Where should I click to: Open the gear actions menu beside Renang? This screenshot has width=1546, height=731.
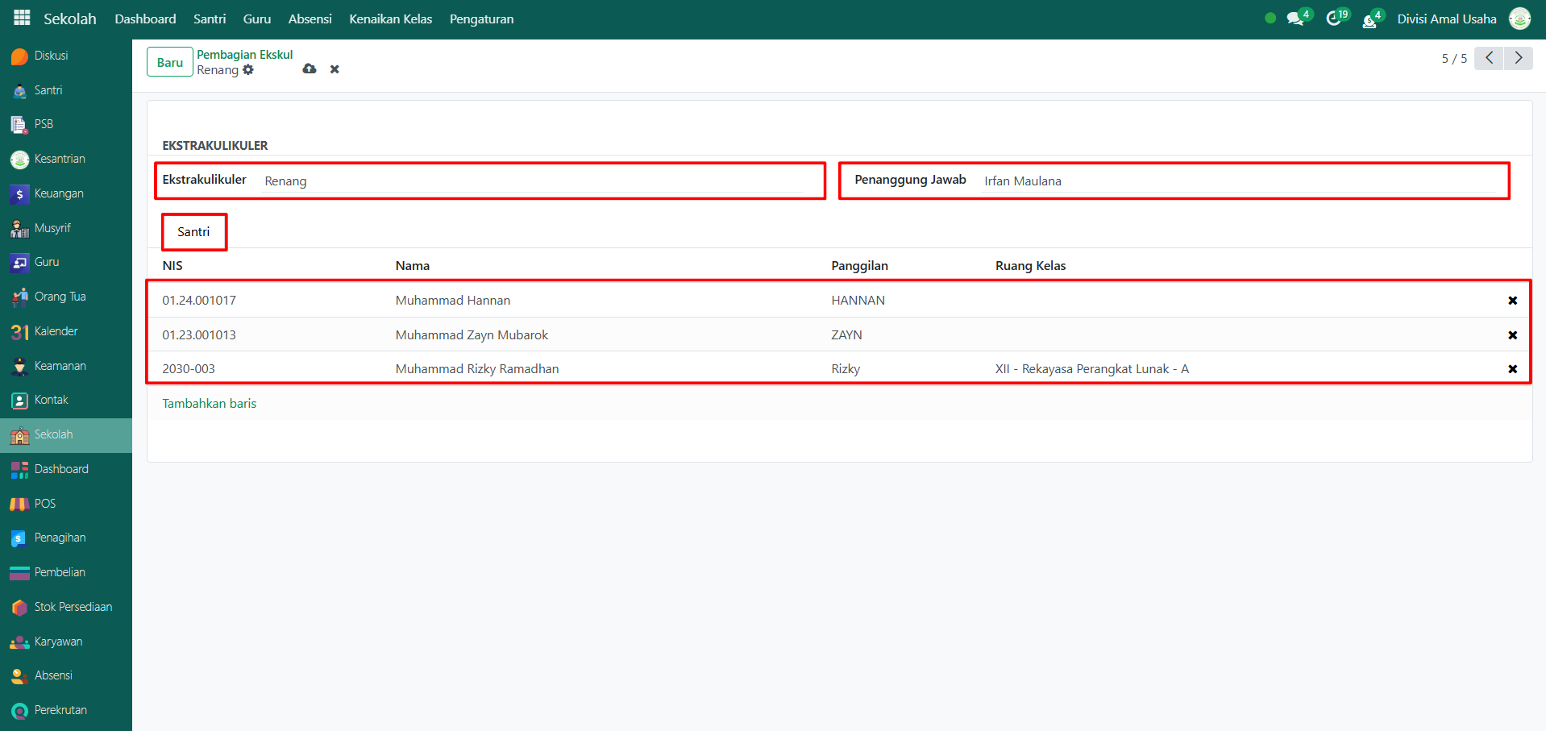pos(248,70)
